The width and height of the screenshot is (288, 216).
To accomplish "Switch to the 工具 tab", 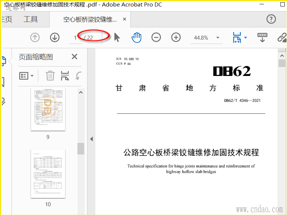I will click(31, 19).
